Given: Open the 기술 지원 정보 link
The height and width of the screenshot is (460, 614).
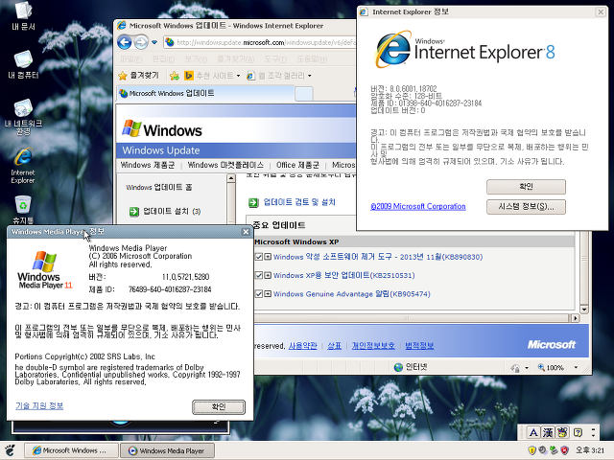Looking at the screenshot, I should tap(39, 406).
